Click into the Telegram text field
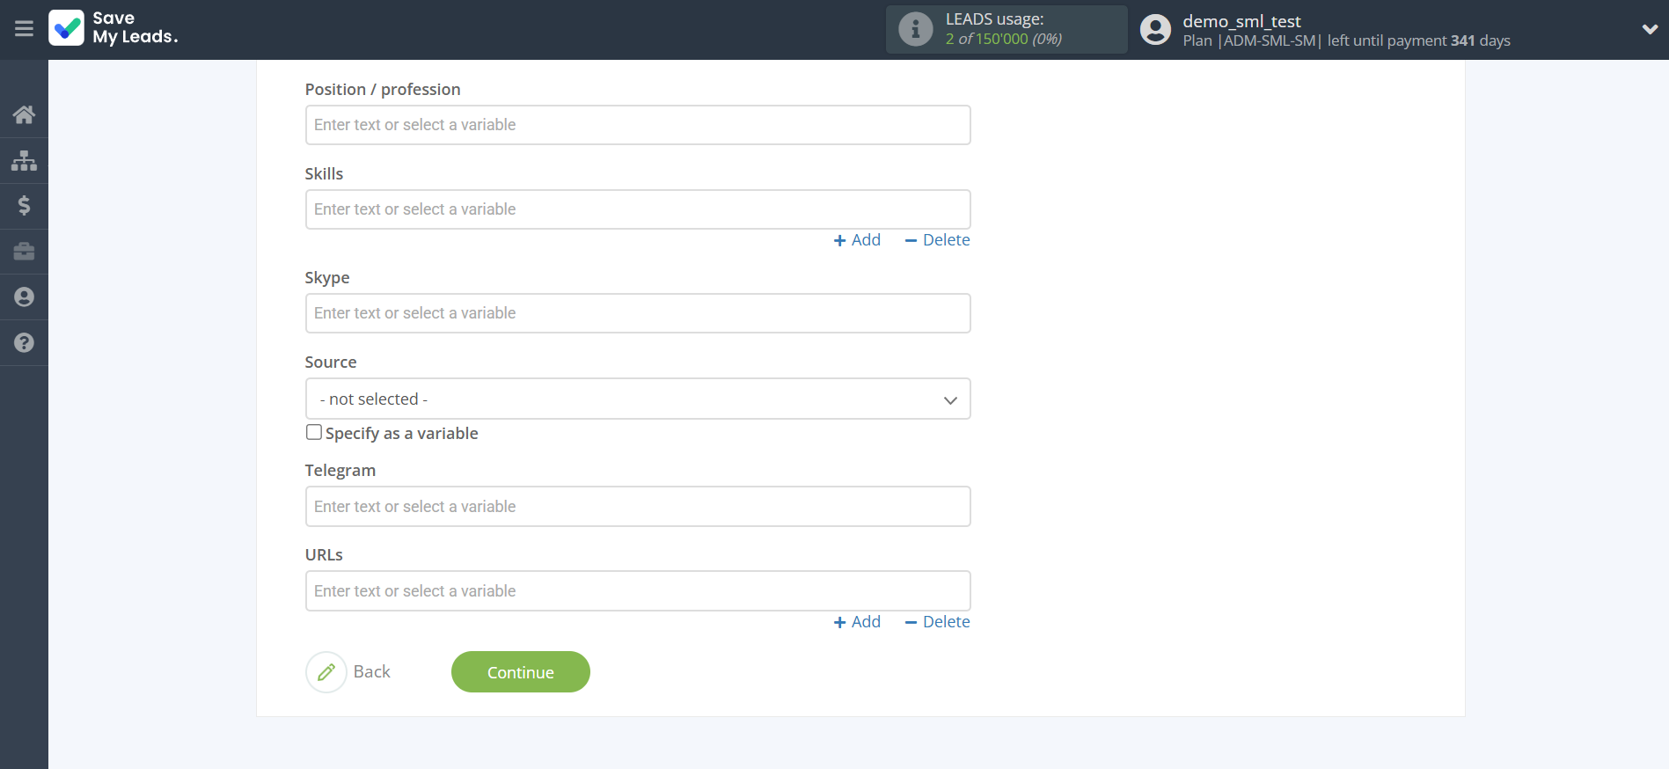This screenshot has width=1669, height=769. [637, 507]
